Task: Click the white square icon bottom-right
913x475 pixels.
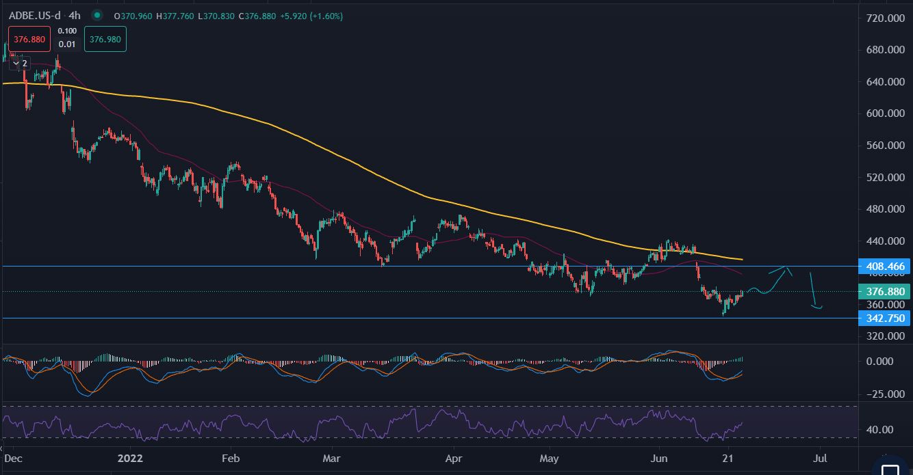Action: tap(889, 470)
